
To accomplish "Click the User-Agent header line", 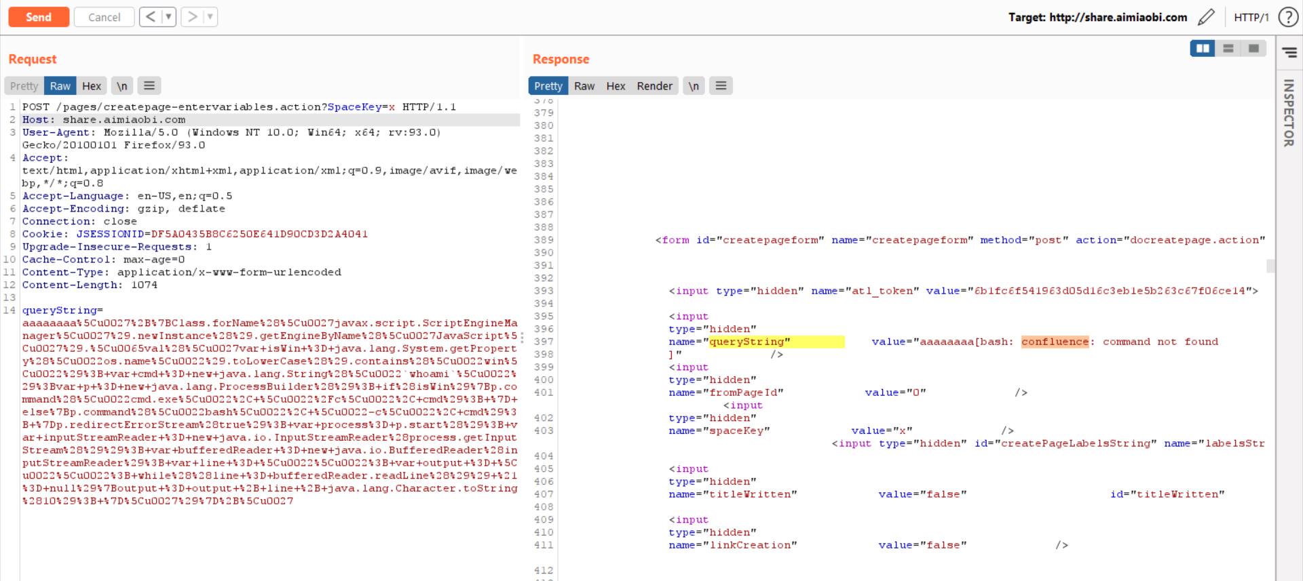I will [231, 139].
